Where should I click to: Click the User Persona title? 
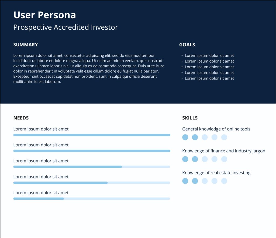(x=44, y=15)
